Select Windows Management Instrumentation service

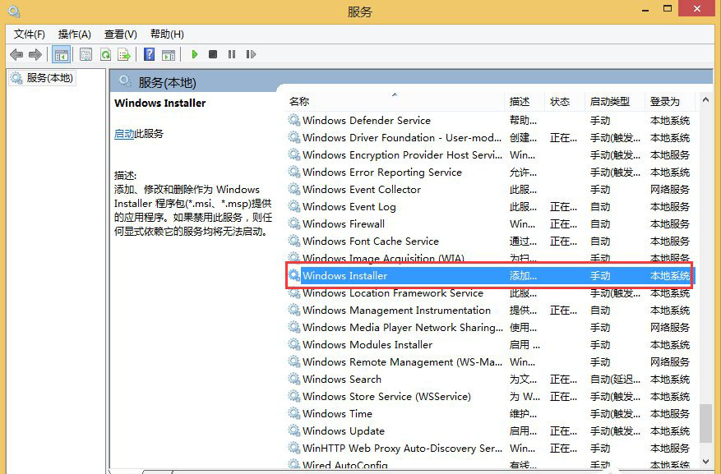(x=489, y=310)
